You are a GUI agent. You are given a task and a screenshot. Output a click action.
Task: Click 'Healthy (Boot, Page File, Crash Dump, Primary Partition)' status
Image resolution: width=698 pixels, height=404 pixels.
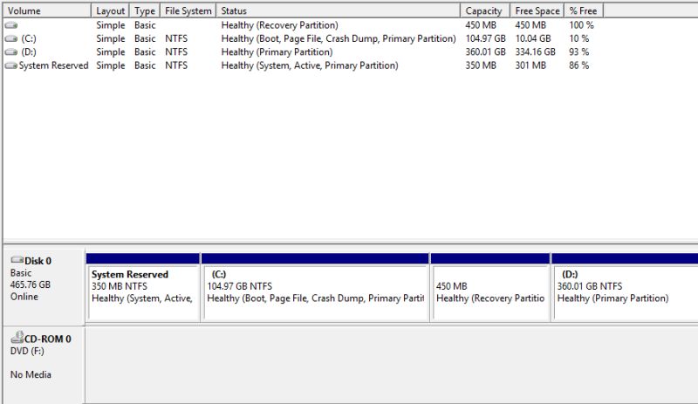339,38
